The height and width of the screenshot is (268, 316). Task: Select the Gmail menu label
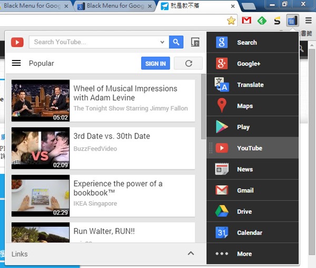point(245,190)
